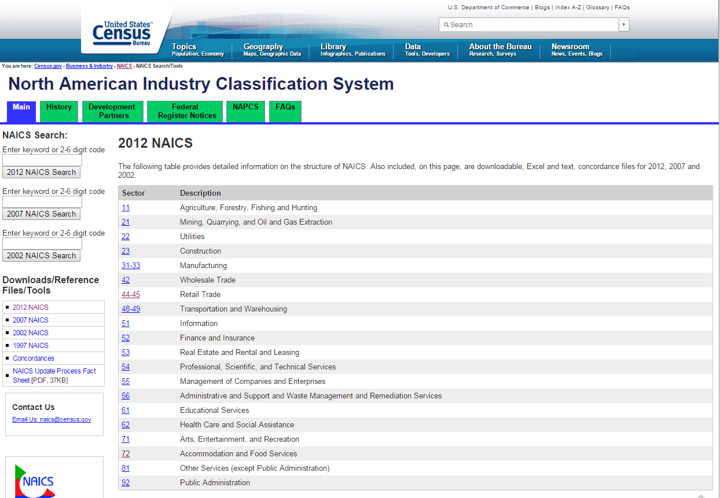
Task: Click the NAICS logo image in sidebar
Action: 35,481
